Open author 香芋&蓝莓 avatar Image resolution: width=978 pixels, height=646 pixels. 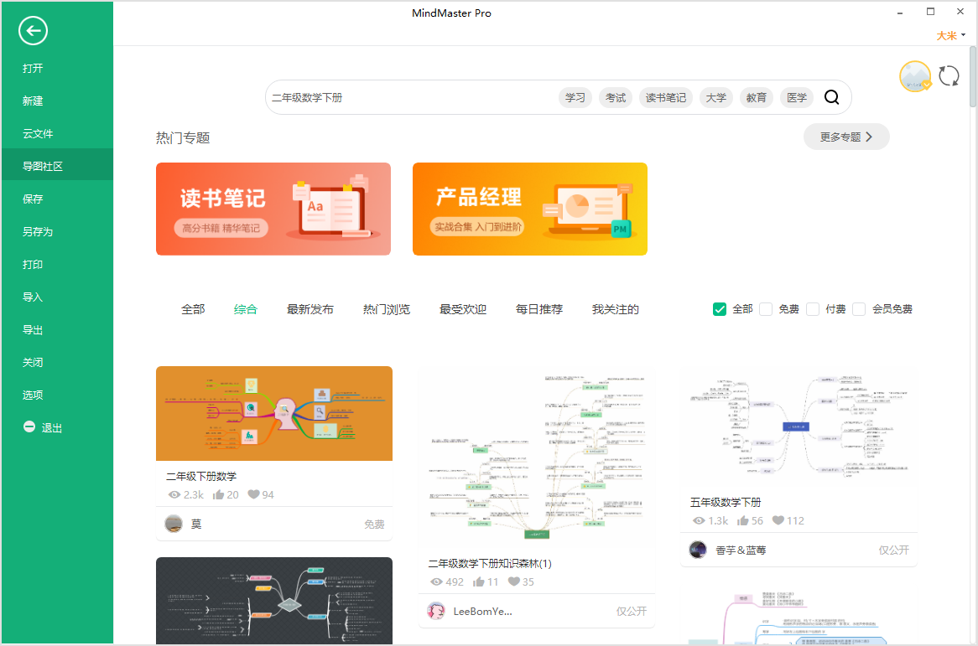(x=698, y=550)
